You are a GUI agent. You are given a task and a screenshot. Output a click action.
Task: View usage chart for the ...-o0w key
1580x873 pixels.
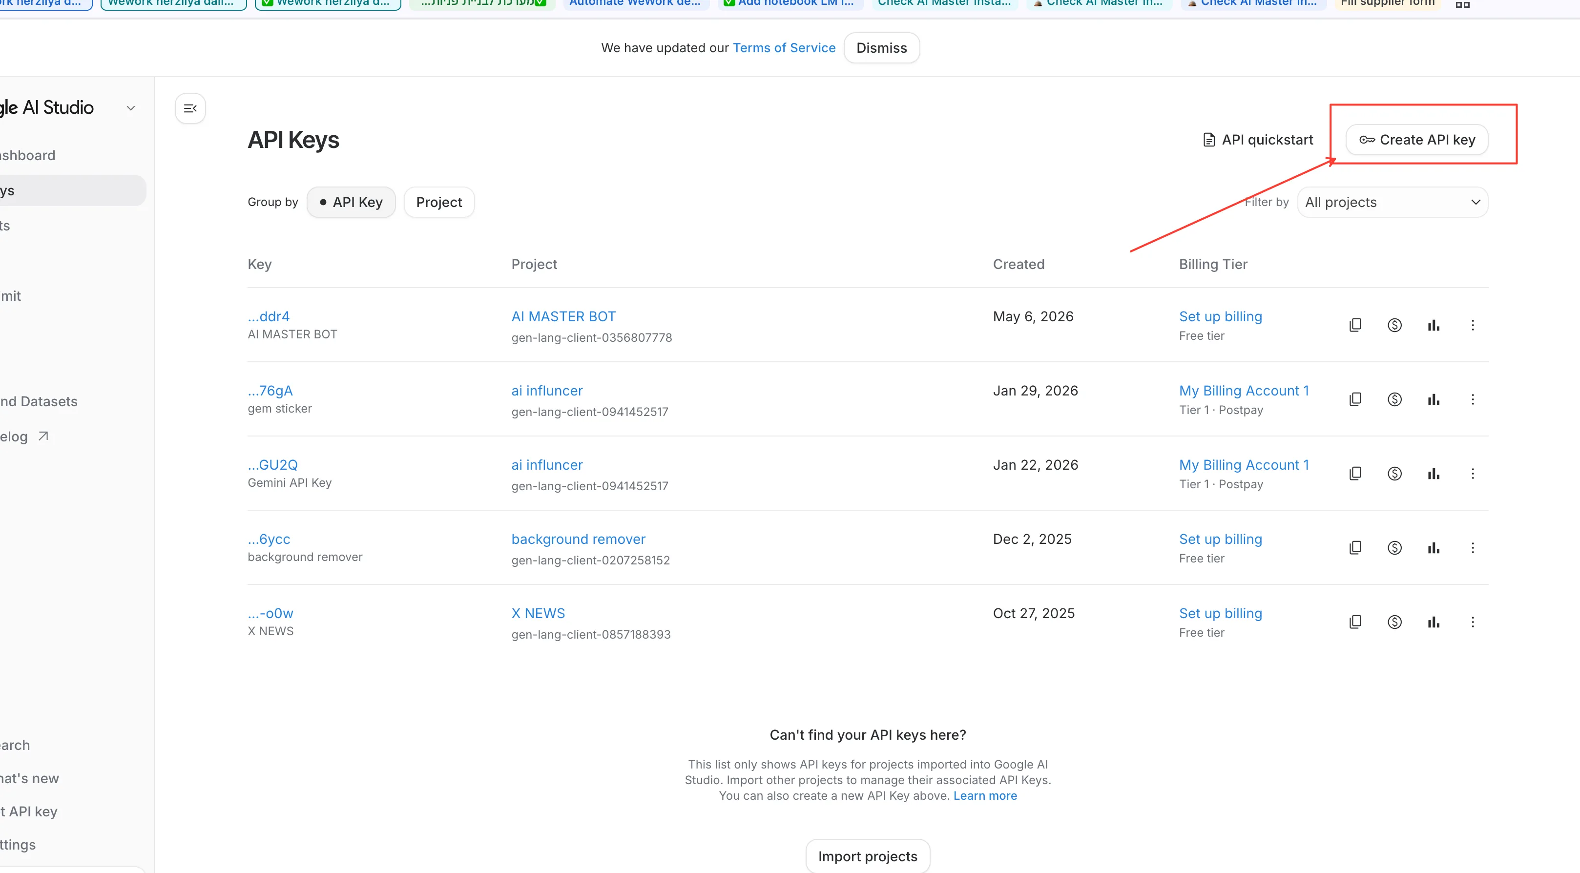tap(1434, 622)
